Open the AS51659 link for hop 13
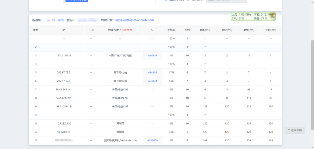The height and width of the screenshot is (149, 314). coord(152,141)
